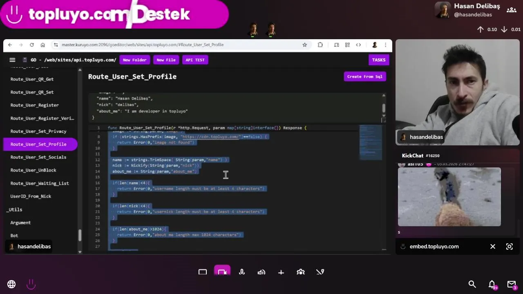Image resolution: width=523 pixels, height=294 pixels.
Task: Go back using the browser back arrow
Action: click(x=10, y=45)
